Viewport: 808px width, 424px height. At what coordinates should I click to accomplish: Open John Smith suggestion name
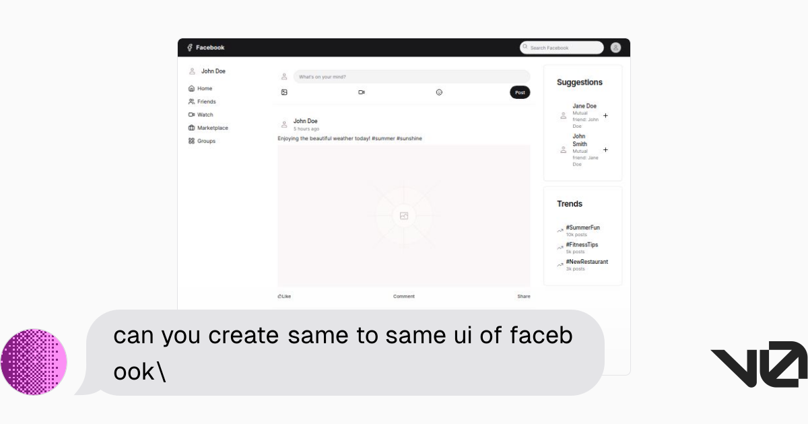pos(580,140)
